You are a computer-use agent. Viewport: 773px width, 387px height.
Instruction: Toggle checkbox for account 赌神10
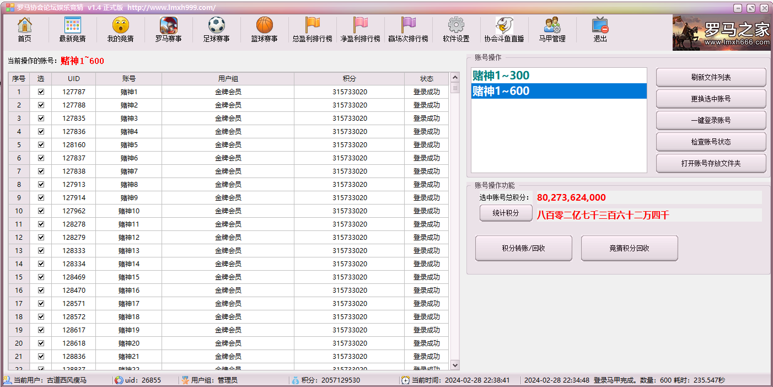41,211
